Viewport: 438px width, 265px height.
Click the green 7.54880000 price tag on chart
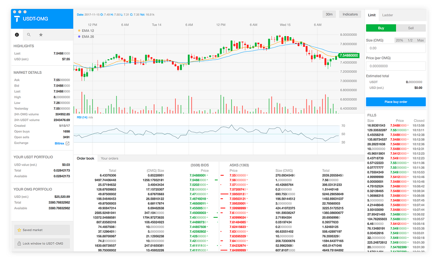click(349, 56)
